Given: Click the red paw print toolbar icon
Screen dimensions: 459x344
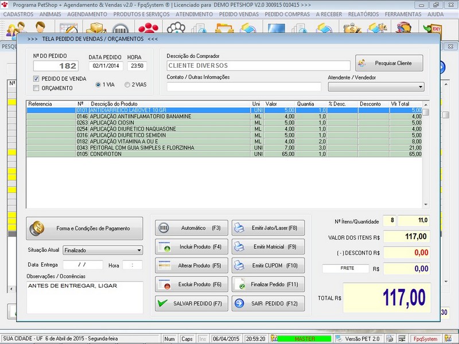Looking at the screenshot, I should [x=149, y=28].
